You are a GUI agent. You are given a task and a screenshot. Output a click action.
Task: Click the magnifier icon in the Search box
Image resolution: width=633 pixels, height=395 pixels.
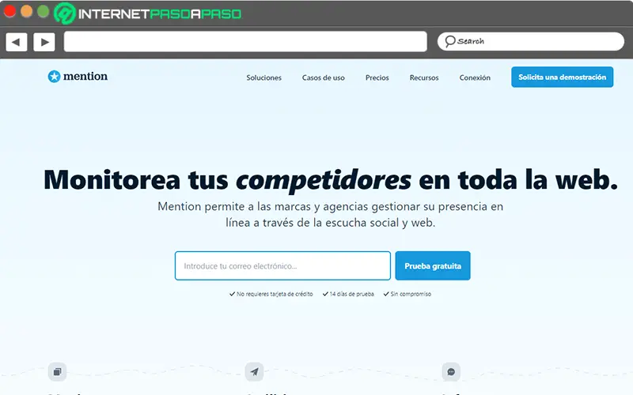click(x=449, y=41)
